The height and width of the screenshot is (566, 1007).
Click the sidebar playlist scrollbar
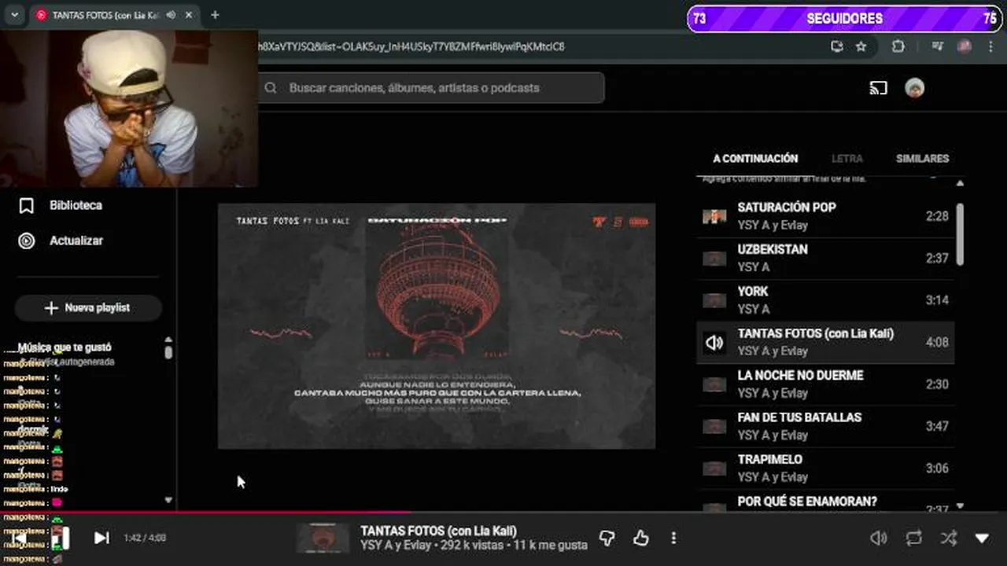(168, 352)
